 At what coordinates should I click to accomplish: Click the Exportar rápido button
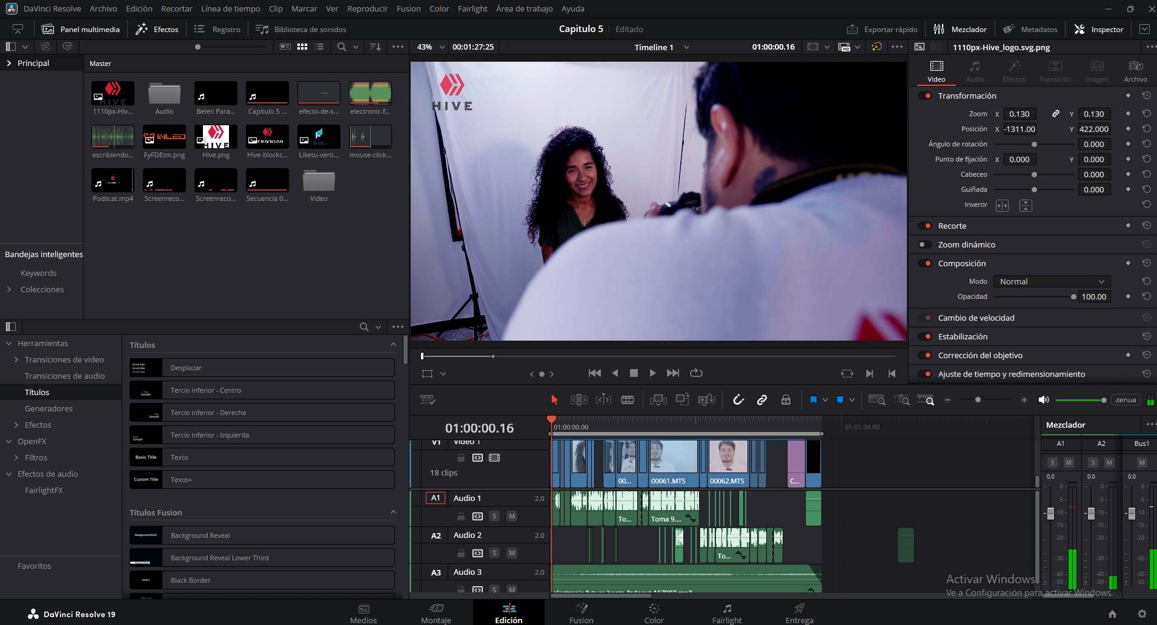tap(882, 29)
